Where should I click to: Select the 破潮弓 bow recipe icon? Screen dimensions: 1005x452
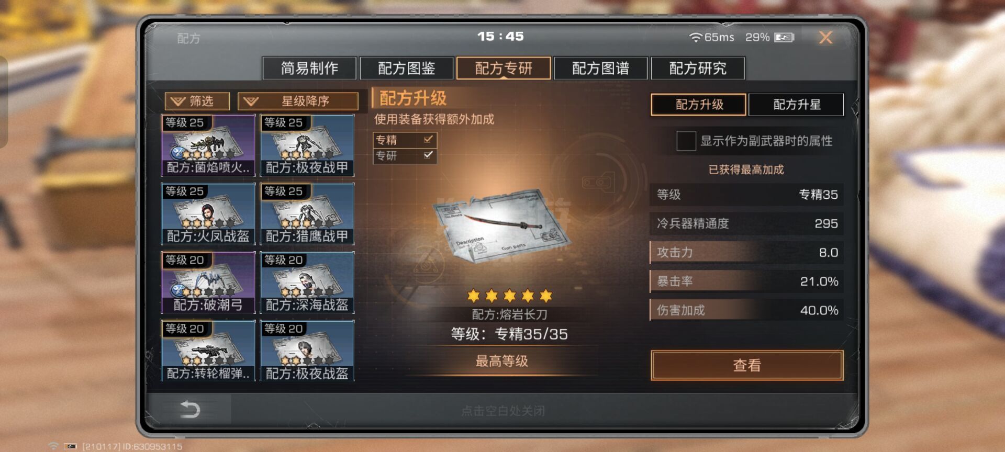coord(208,282)
